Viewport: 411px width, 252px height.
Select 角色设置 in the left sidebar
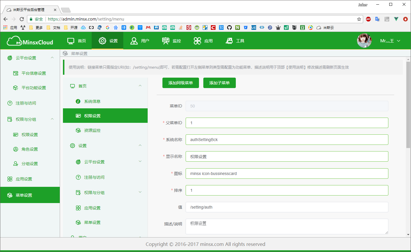point(30,149)
